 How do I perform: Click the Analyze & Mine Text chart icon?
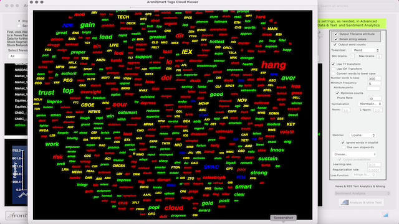click(x=345, y=202)
